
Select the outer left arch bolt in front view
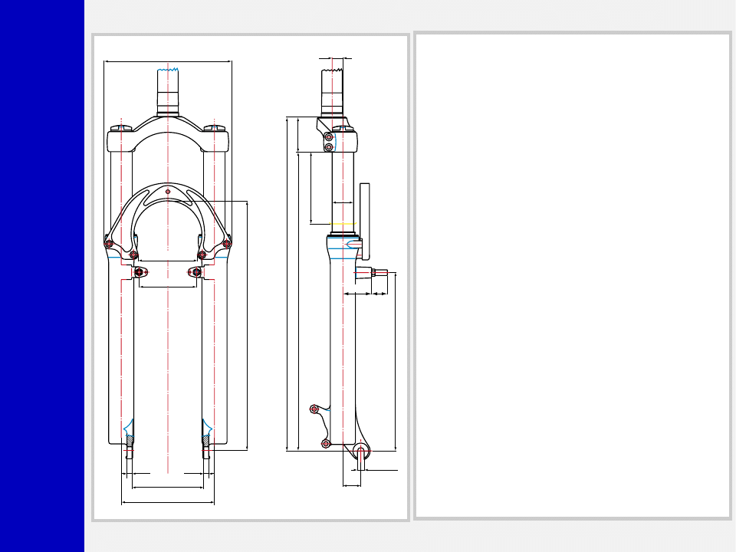pyautogui.click(x=109, y=244)
